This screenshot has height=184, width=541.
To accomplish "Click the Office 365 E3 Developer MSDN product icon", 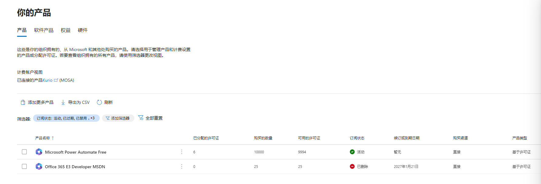I will [39, 166].
